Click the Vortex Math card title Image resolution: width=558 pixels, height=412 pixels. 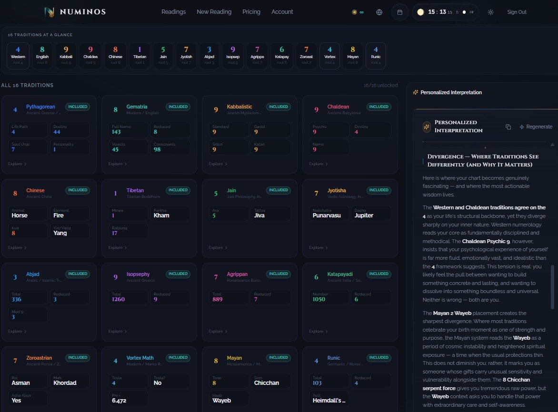tap(140, 358)
